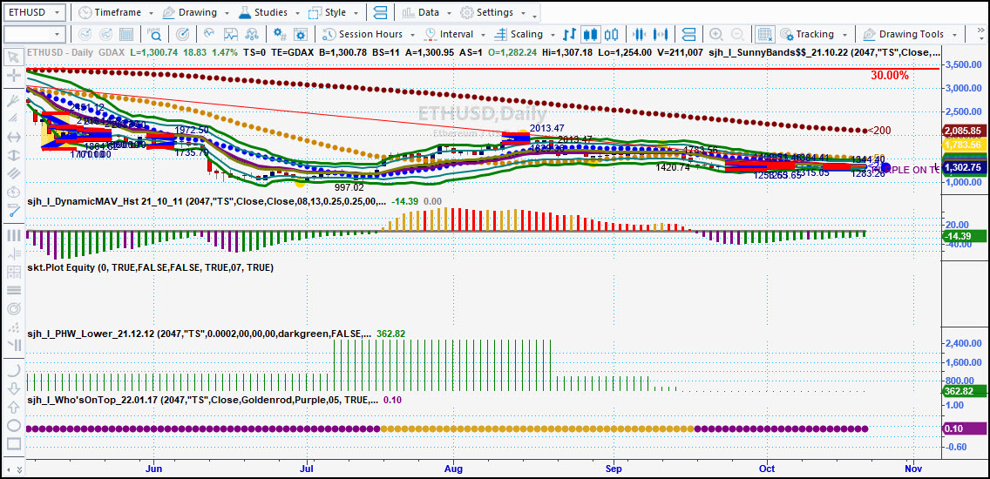This screenshot has height=479, width=990.
Task: Click the 2013.47 blue price annotation
Action: 546,128
